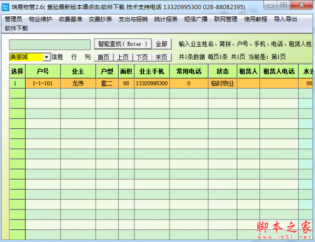Image resolution: width=315 pixels, height=242 pixels.
Task: Open the 软件下载 menu
Action: click(x=16, y=28)
